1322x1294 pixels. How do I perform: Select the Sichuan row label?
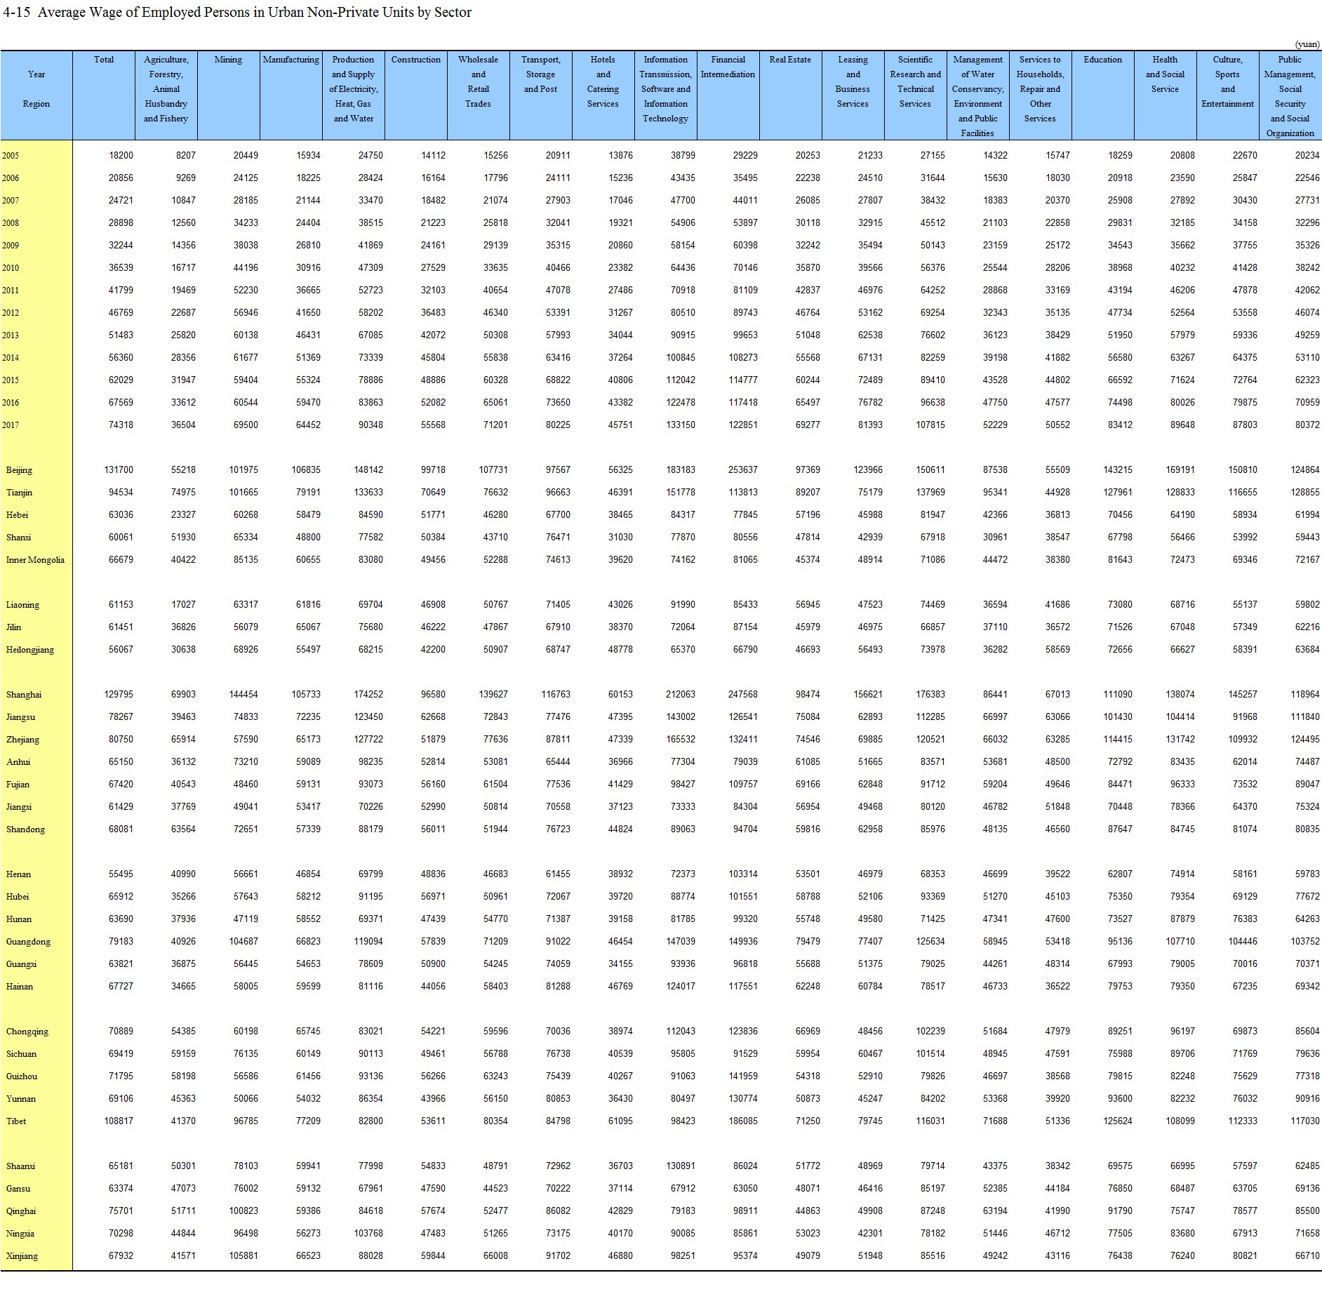click(21, 1054)
